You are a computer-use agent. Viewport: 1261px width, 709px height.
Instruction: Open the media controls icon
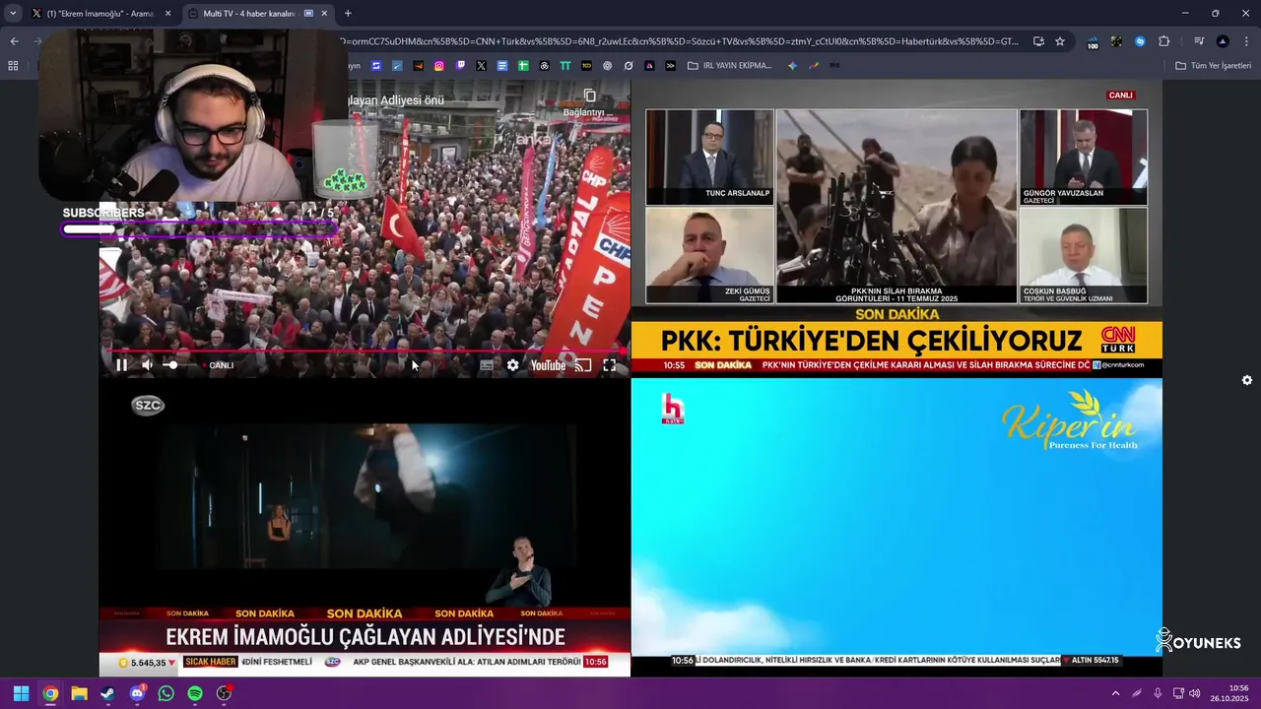[x=1199, y=41]
